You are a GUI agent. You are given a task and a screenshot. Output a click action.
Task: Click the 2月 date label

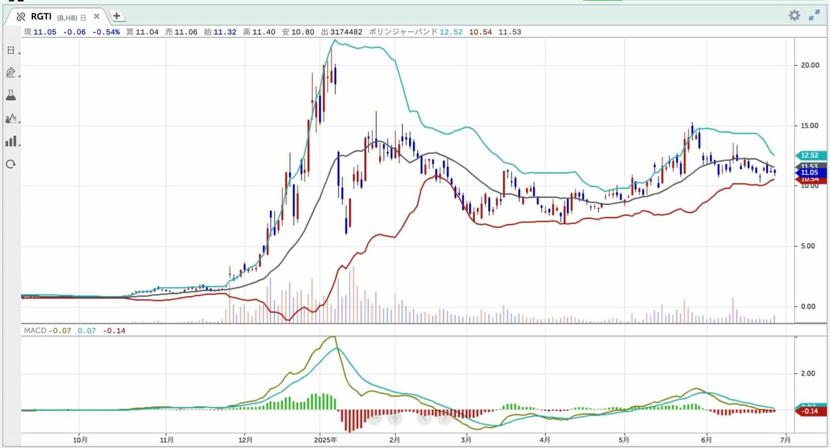[x=394, y=439]
